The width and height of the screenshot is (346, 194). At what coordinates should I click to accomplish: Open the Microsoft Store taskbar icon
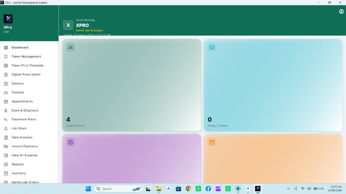point(178,189)
